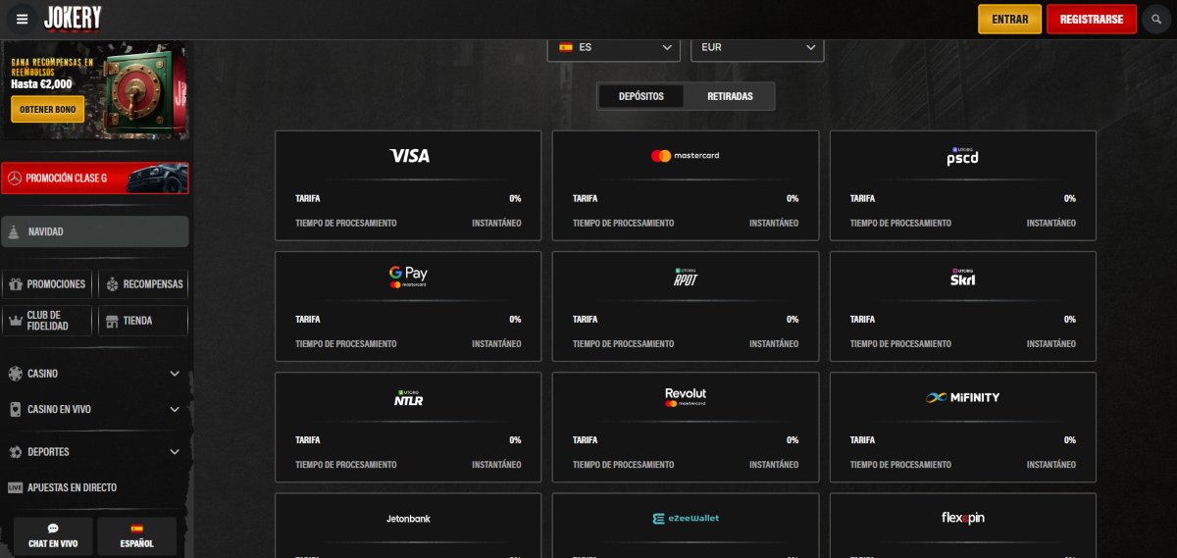
Task: Expand the Casino en Vivo chevron
Action: [175, 409]
